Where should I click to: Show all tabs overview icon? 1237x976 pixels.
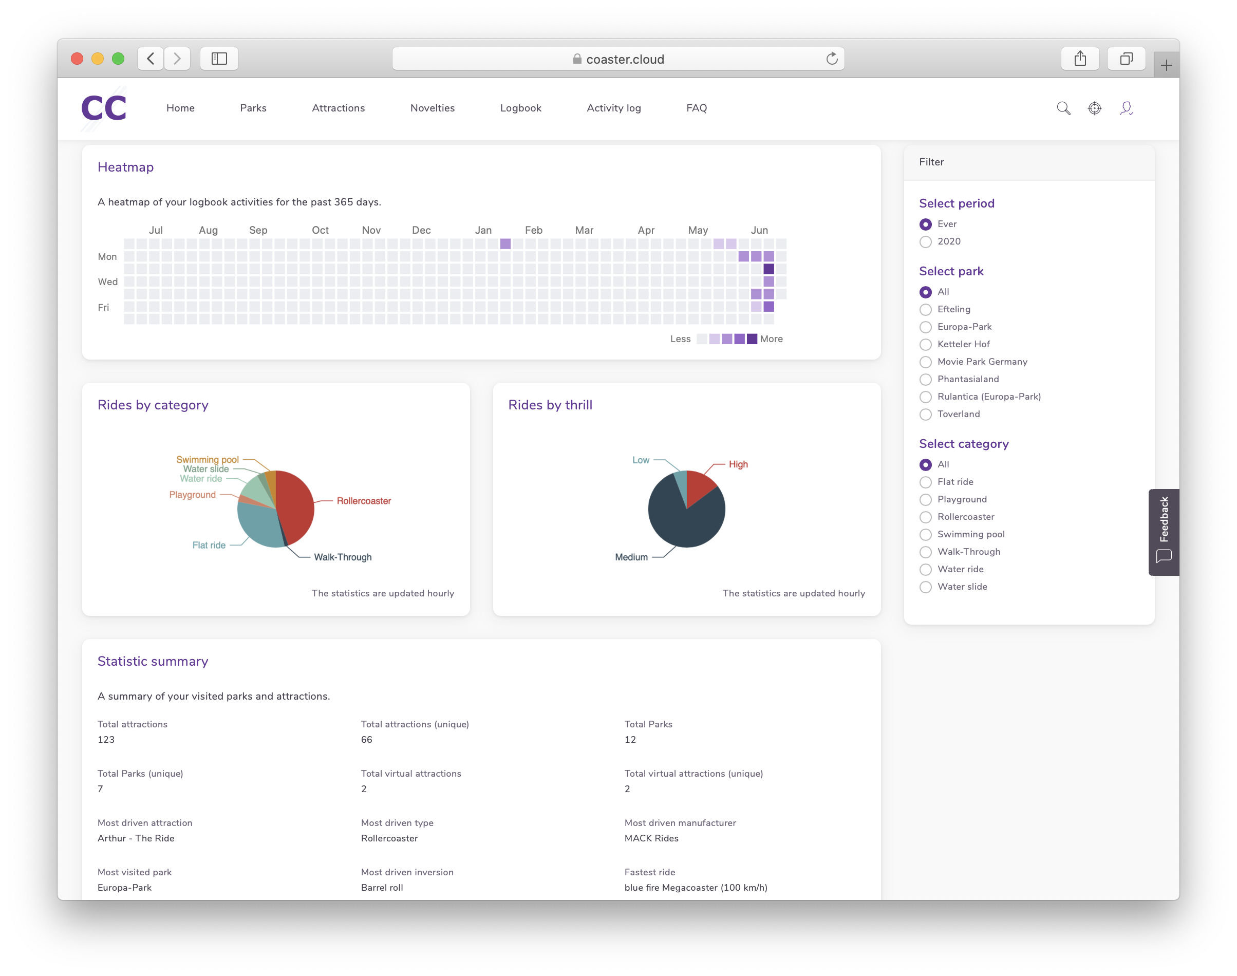pos(1126,58)
